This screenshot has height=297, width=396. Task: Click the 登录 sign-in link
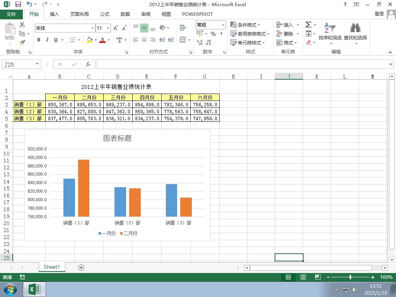[379, 14]
